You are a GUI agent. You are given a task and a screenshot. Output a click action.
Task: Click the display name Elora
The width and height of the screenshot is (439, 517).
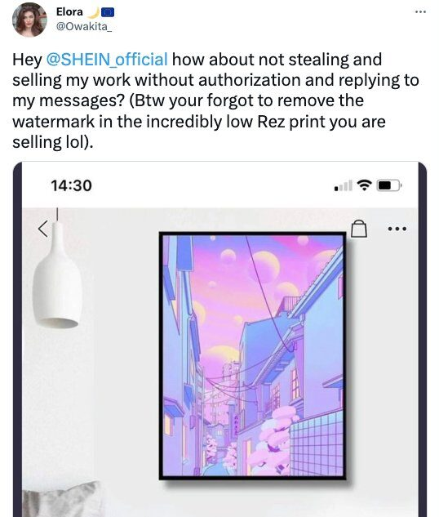(69, 12)
